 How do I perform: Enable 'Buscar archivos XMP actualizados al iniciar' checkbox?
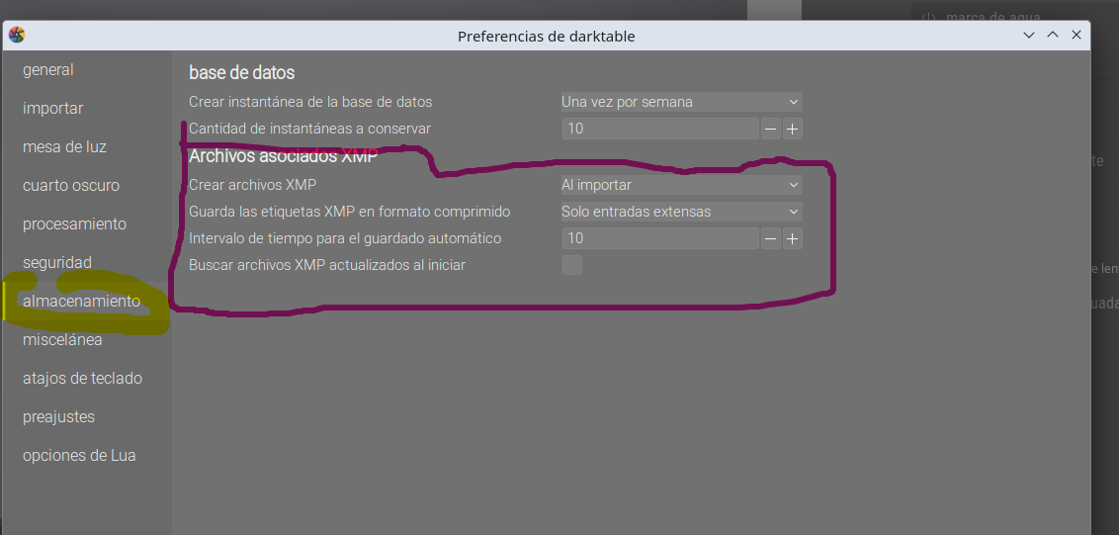(571, 265)
